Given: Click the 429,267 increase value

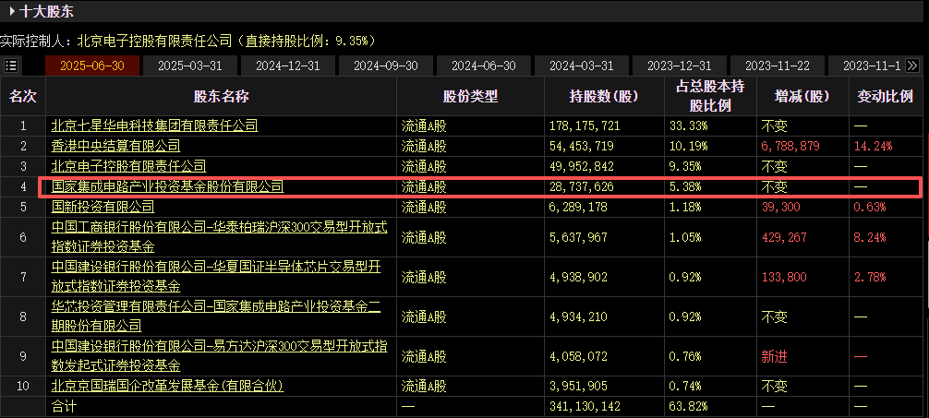Looking at the screenshot, I should [784, 237].
